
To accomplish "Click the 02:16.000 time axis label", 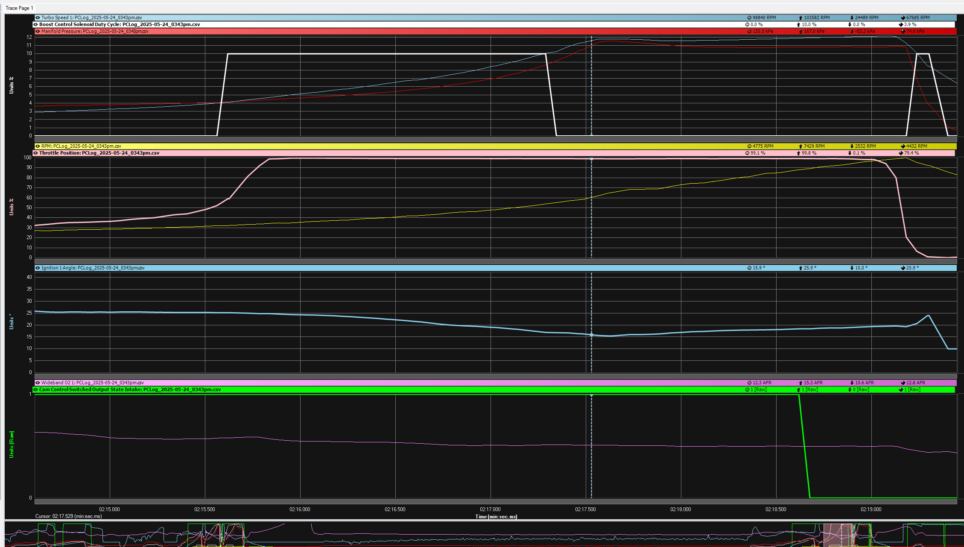I will tap(300, 509).
